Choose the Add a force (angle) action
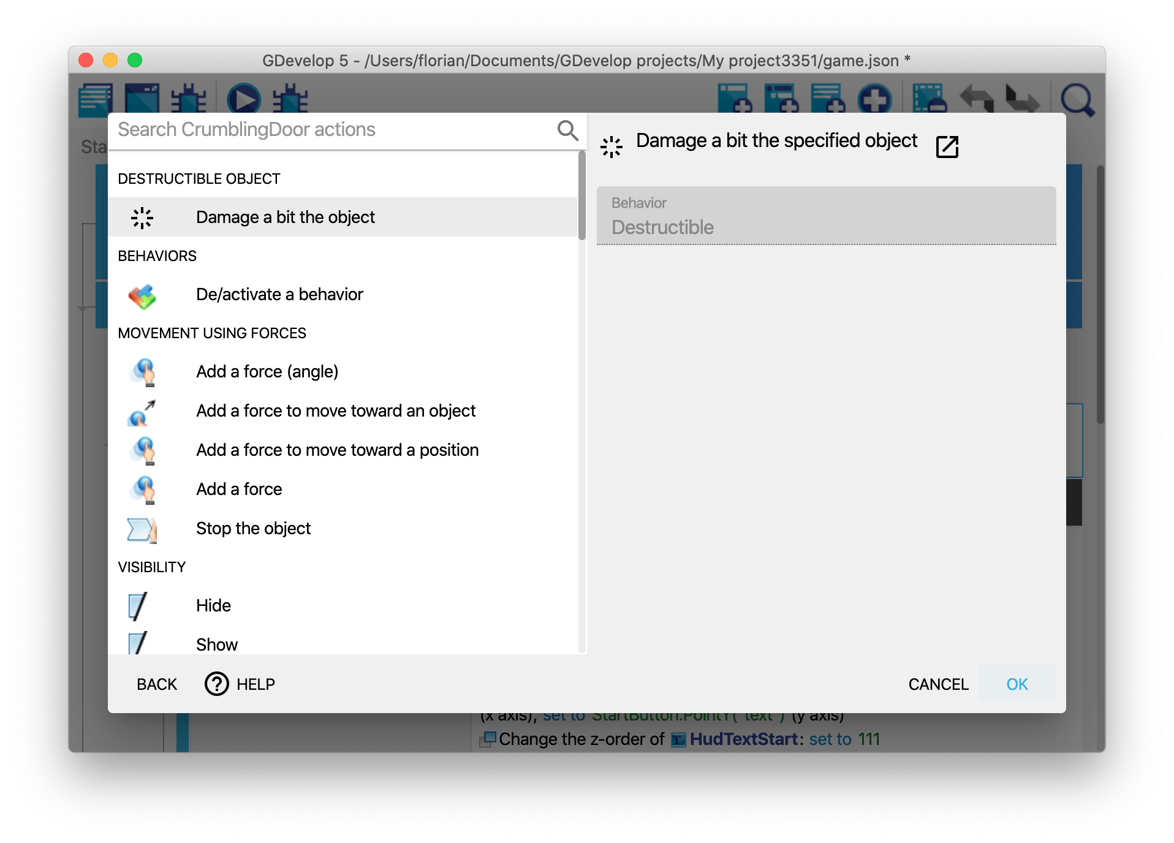Screen dimensions: 1174x843 tap(267, 372)
